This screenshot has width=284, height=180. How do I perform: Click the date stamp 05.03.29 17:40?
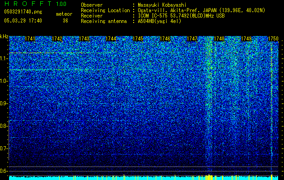pyautogui.click(x=23, y=21)
